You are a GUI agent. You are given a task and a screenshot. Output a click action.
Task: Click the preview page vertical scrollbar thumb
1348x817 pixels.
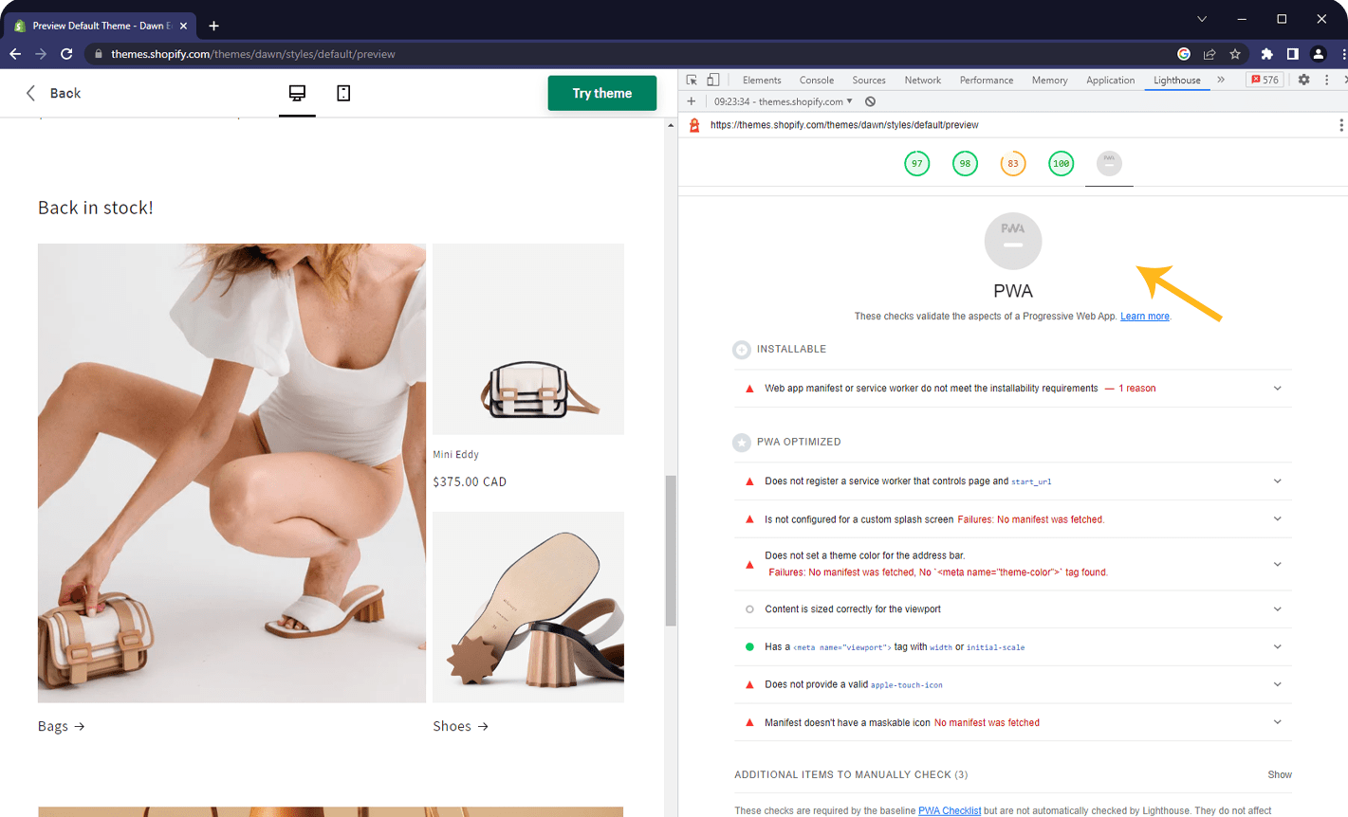pos(671,551)
